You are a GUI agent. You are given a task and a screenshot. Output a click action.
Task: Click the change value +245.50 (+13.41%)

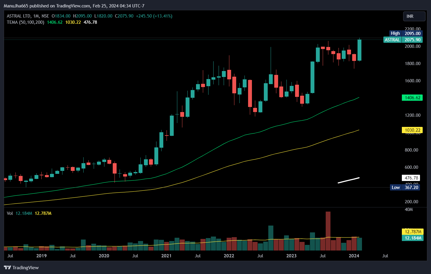(154, 16)
